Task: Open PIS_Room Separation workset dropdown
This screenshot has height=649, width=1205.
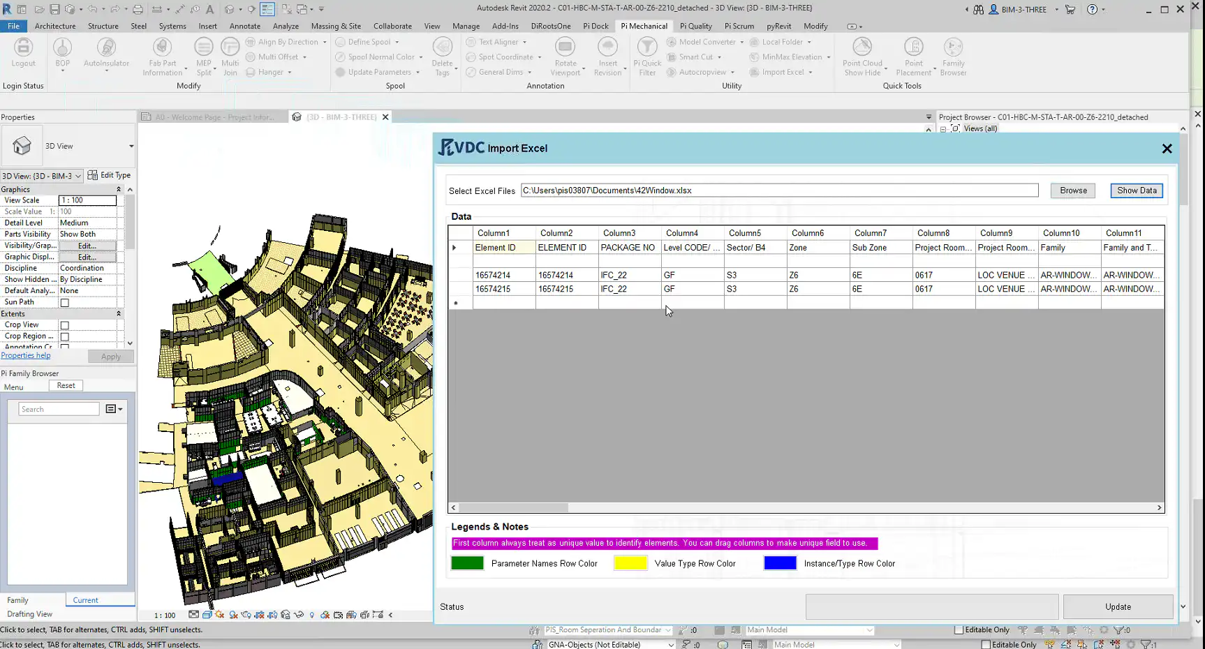Action: pos(668,630)
